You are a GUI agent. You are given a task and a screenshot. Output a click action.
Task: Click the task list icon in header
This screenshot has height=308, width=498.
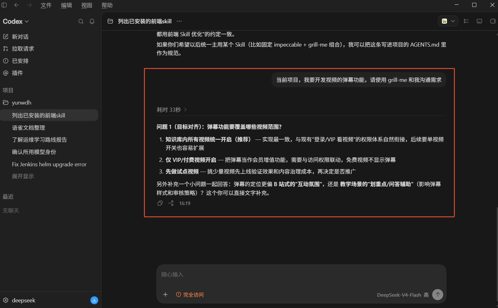coord(466,21)
